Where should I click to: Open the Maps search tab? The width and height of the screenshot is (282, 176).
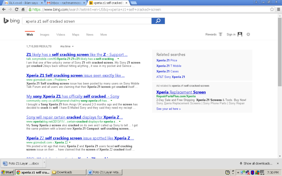(x=75, y=35)
